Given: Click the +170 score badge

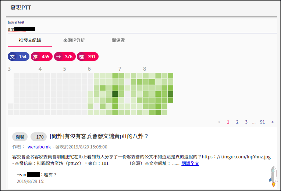Looking at the screenshot, I should [39, 137].
